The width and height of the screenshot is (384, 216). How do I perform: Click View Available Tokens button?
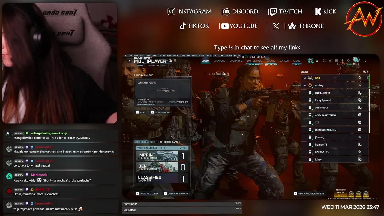pos(309,193)
